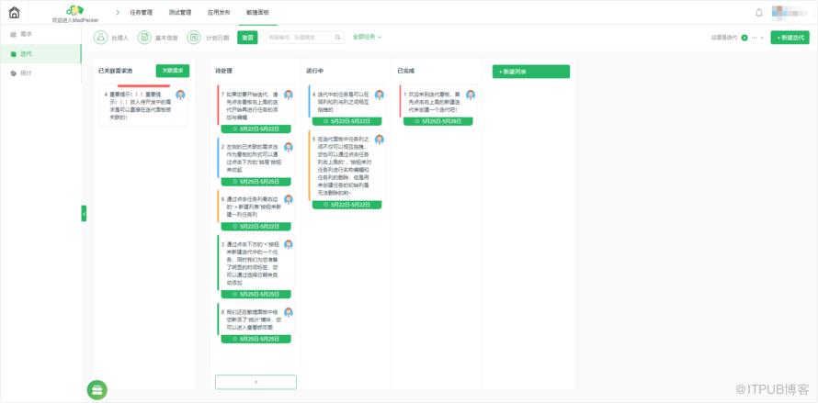818x403 pixels.
Task: Click the +新建列表 button
Action: (531, 72)
